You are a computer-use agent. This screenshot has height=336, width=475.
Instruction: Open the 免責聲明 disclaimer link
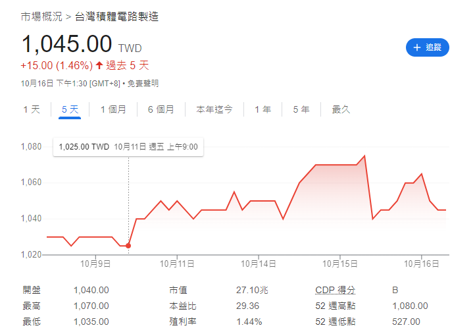143,84
